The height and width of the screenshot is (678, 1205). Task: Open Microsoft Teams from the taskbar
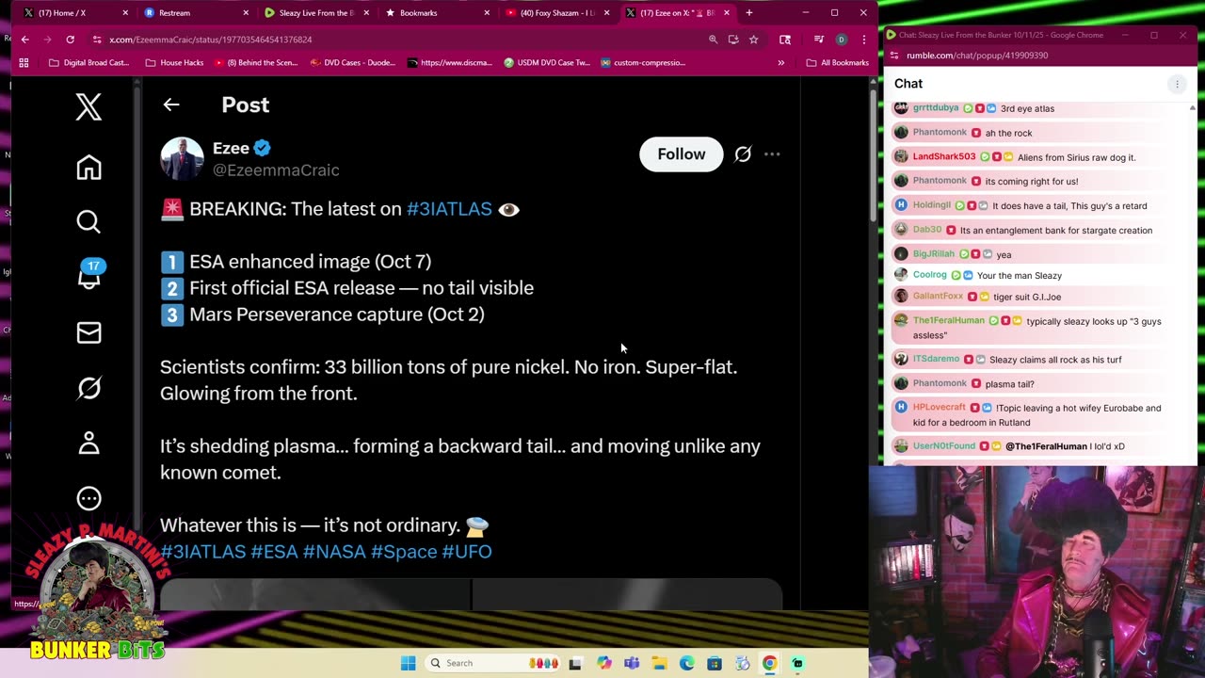point(632,663)
